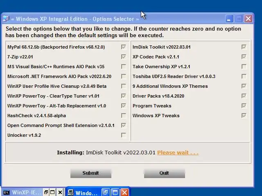262x196 pixels.
Task: Toggle Alt-Tab Replacement v1.0 checkbox
Action: (x=124, y=106)
